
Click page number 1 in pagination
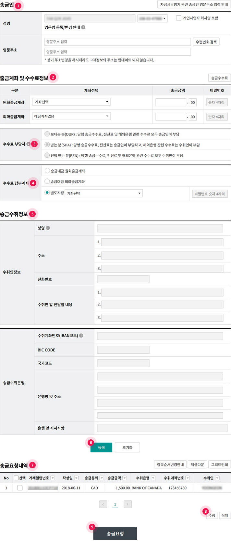pyautogui.click(x=115, y=504)
